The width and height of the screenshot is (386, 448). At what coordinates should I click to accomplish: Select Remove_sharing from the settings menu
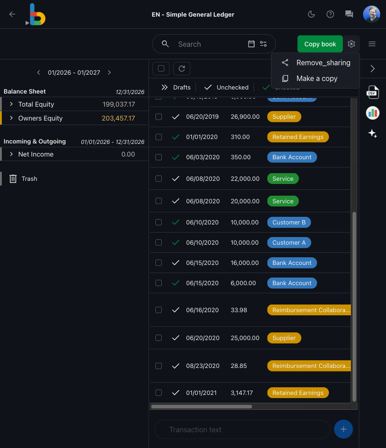point(323,63)
